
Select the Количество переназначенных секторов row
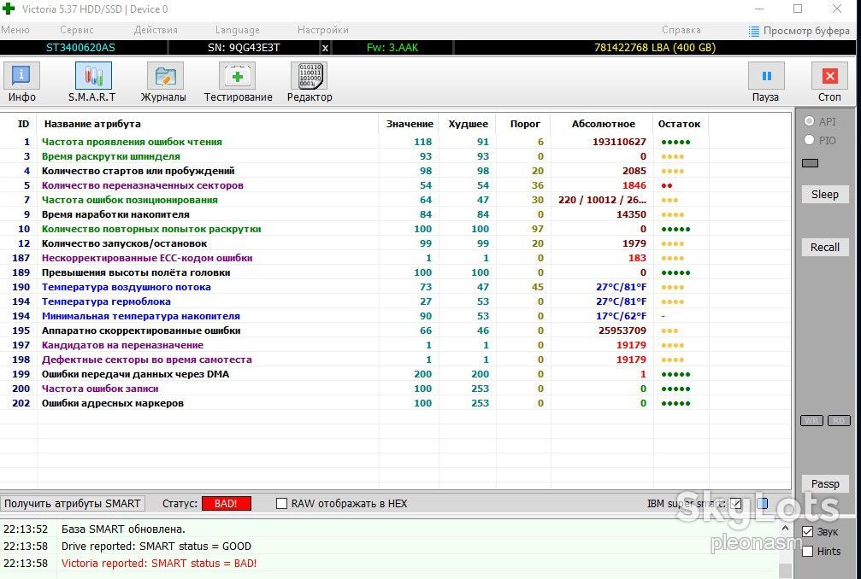[x=395, y=185]
